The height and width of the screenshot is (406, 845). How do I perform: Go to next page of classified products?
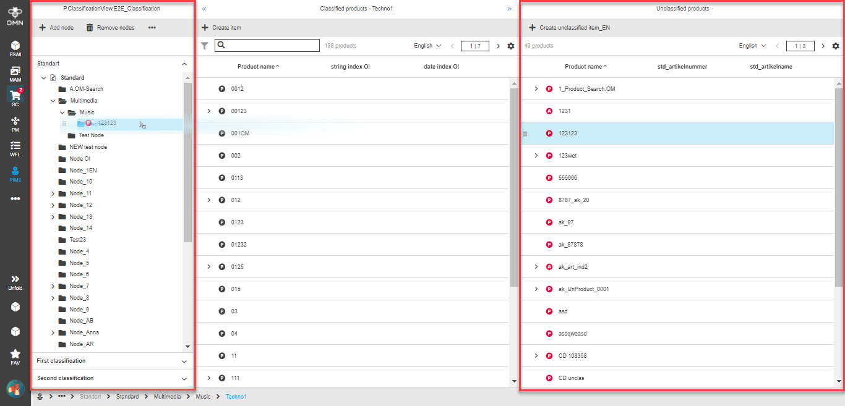click(x=498, y=46)
